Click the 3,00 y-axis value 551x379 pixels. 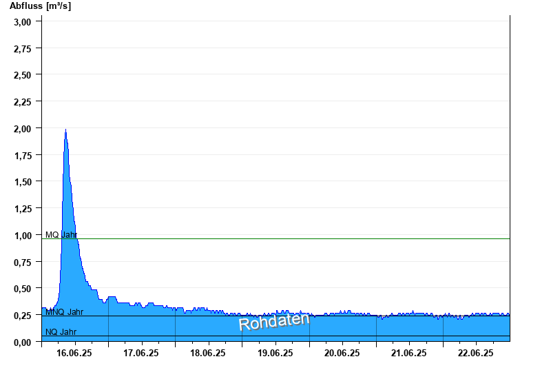(23, 22)
